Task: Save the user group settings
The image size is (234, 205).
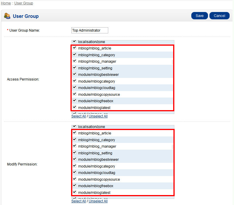Action: pyautogui.click(x=199, y=16)
